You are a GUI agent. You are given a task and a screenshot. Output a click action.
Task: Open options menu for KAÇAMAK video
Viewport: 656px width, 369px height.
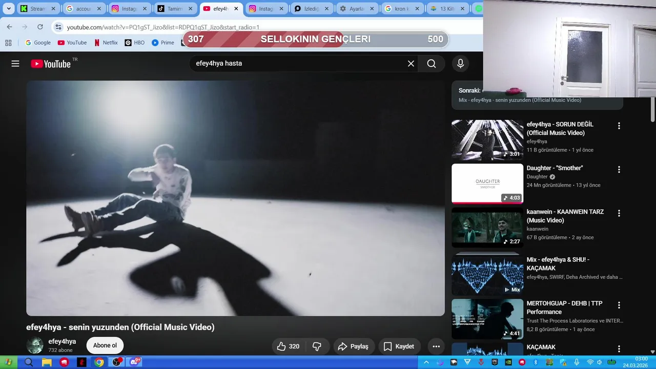(x=619, y=348)
